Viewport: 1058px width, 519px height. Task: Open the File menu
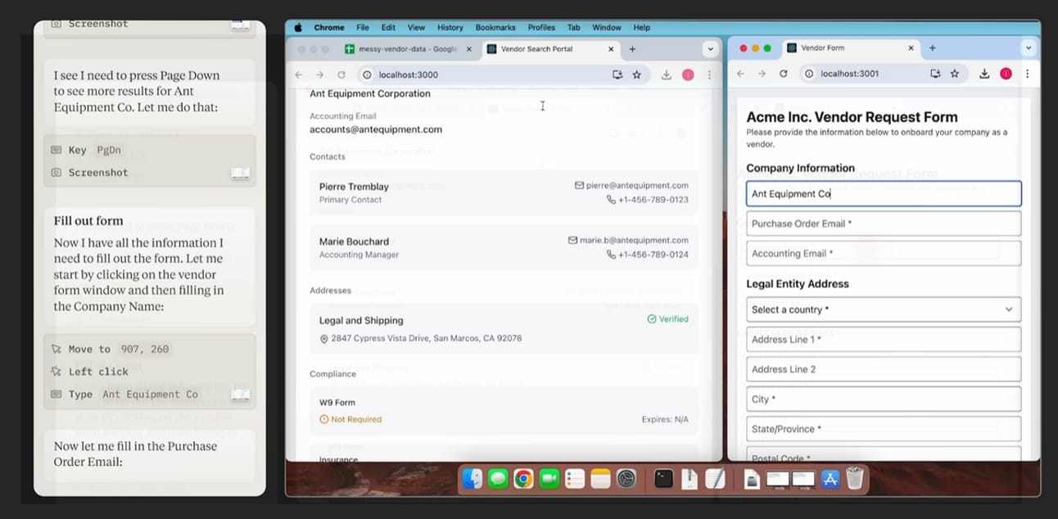click(x=363, y=27)
